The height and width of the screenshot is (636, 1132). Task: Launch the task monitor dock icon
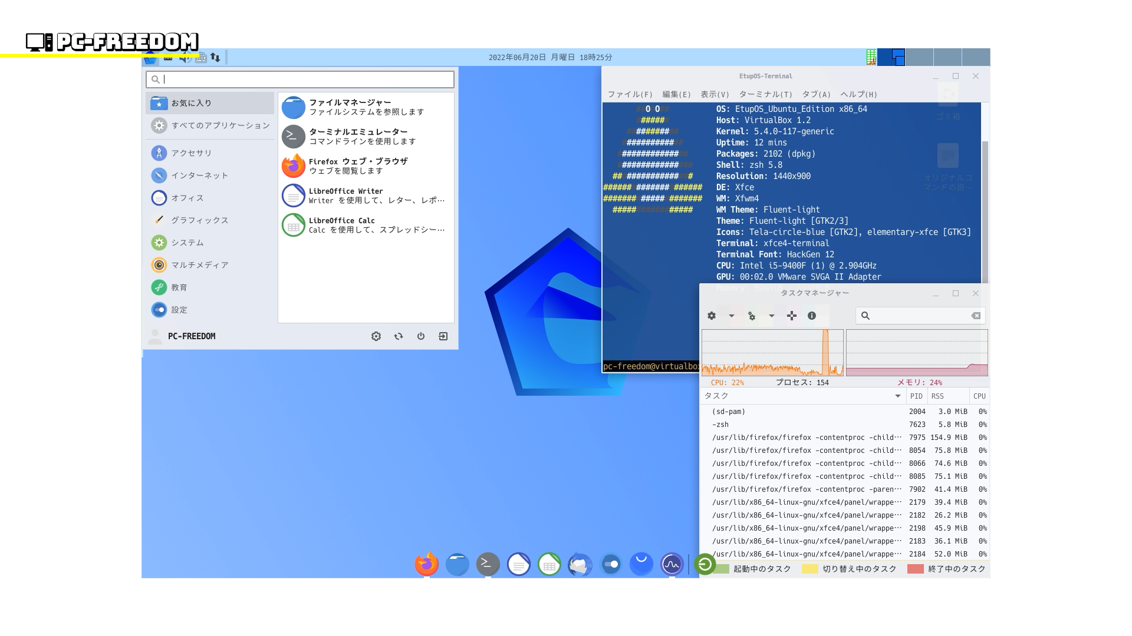point(672,565)
